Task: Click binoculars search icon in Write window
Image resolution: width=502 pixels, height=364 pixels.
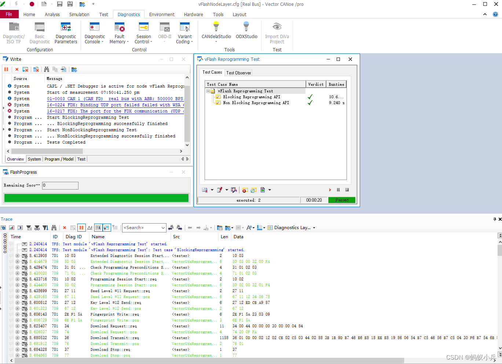Action: pyautogui.click(x=47, y=69)
